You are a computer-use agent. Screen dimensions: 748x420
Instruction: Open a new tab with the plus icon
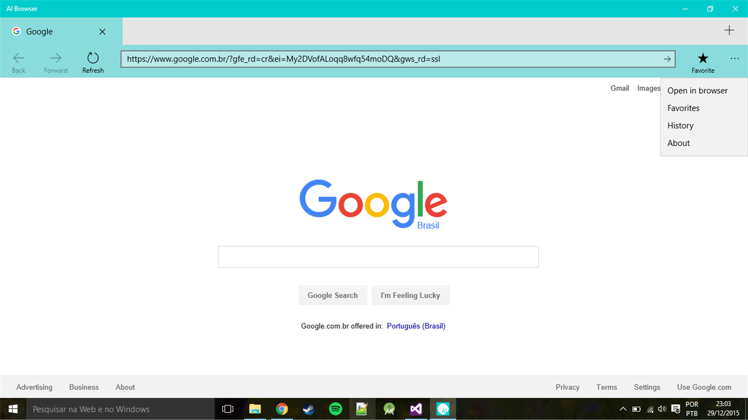tap(729, 30)
